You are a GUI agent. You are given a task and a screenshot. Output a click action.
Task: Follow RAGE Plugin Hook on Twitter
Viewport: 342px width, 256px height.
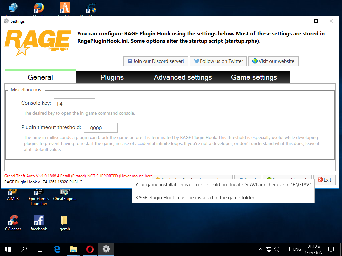218,61
